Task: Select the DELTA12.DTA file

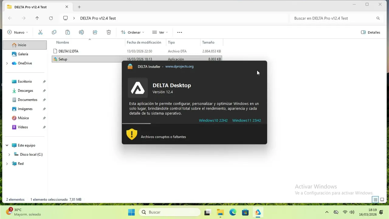Action: pyautogui.click(x=137, y=51)
